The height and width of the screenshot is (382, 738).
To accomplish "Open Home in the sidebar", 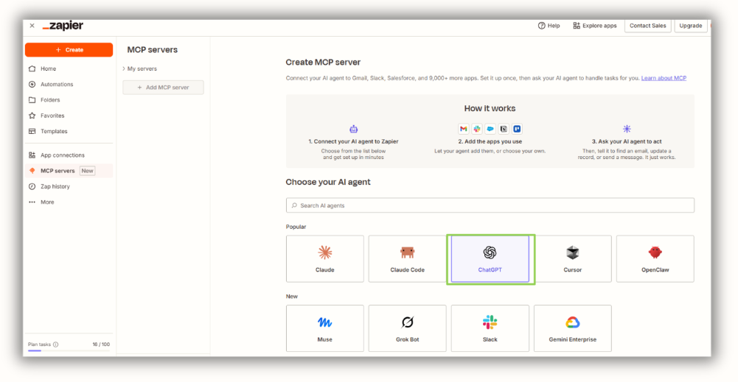I will pyautogui.click(x=69, y=68).
